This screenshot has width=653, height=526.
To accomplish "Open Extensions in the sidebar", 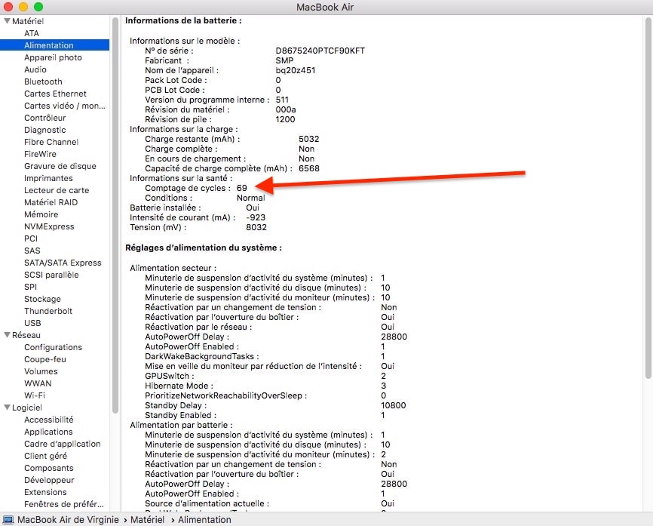I will [x=45, y=493].
